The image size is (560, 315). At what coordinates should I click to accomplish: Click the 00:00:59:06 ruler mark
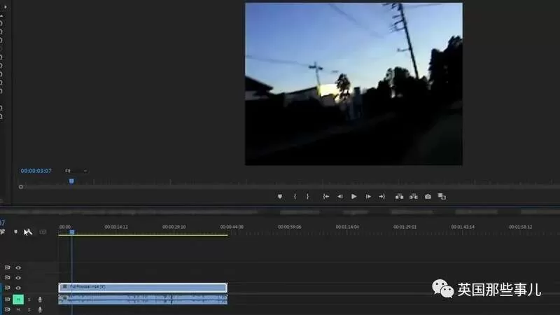coord(290,227)
